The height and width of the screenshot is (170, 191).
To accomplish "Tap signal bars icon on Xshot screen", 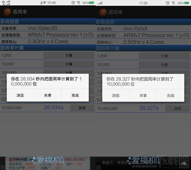I will tap(100, 3).
